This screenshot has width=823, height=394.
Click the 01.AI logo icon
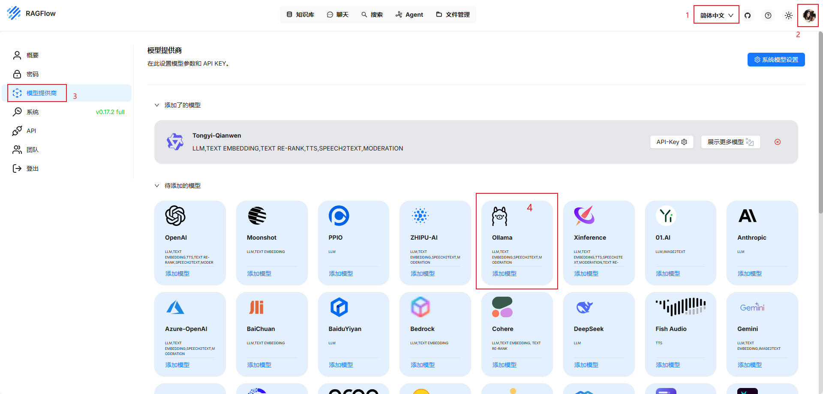[666, 216]
